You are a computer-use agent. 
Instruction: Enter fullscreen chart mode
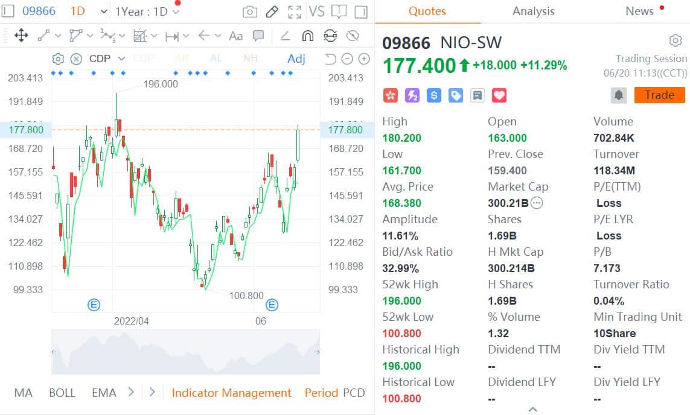coord(294,11)
